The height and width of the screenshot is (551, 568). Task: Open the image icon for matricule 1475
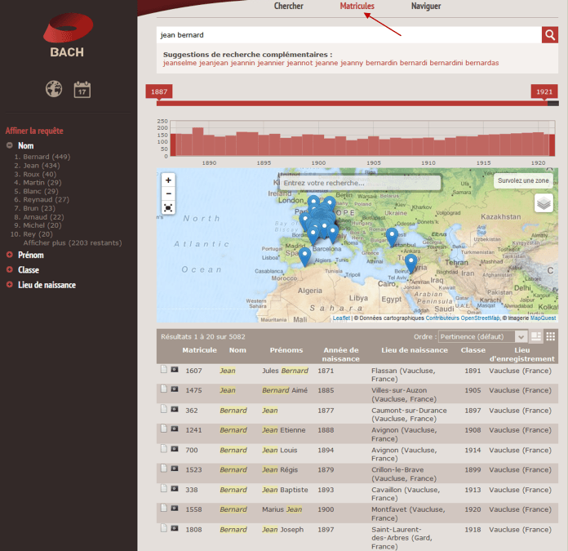point(174,389)
